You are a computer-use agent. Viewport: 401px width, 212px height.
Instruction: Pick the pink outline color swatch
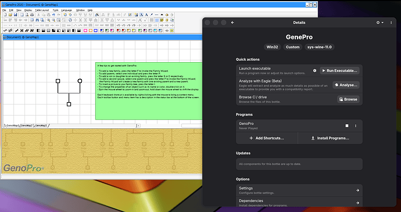(85, 30)
